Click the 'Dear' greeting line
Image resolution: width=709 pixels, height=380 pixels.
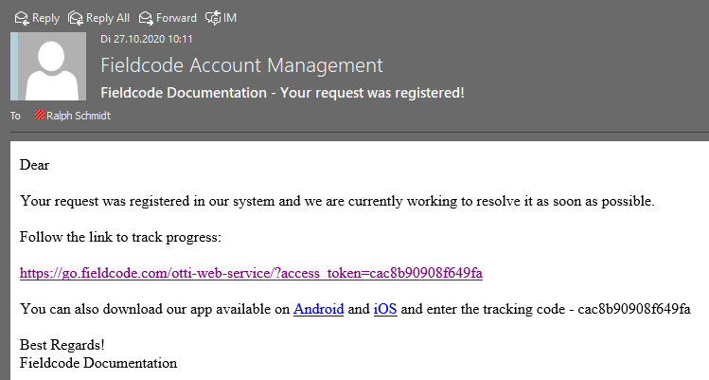34,165
